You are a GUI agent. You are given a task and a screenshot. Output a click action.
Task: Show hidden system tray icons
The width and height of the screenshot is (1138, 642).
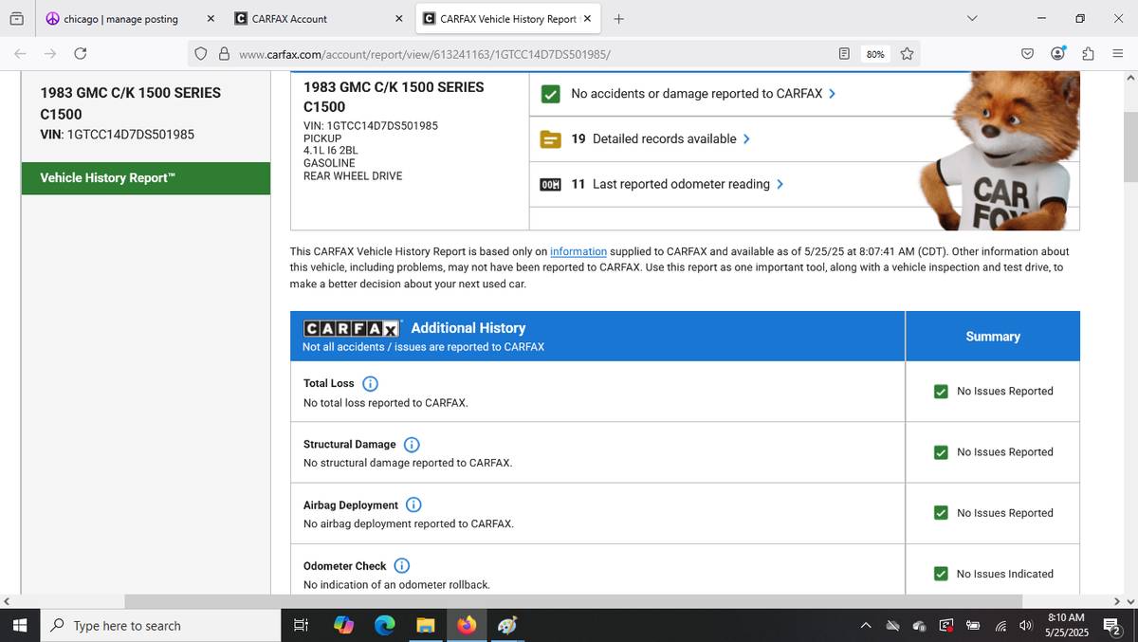coord(866,626)
